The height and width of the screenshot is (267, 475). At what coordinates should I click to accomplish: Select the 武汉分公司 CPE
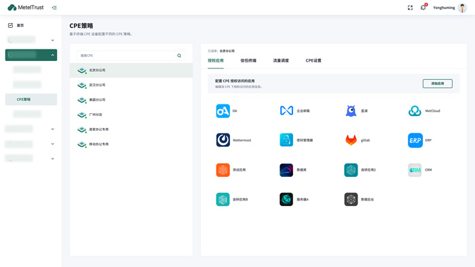tap(131, 85)
